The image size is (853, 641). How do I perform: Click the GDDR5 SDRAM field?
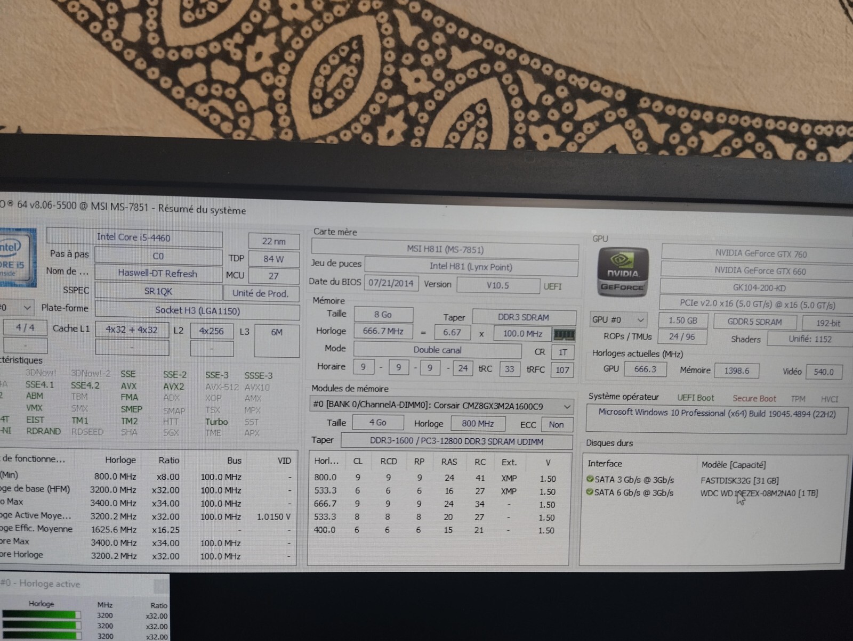(x=754, y=322)
